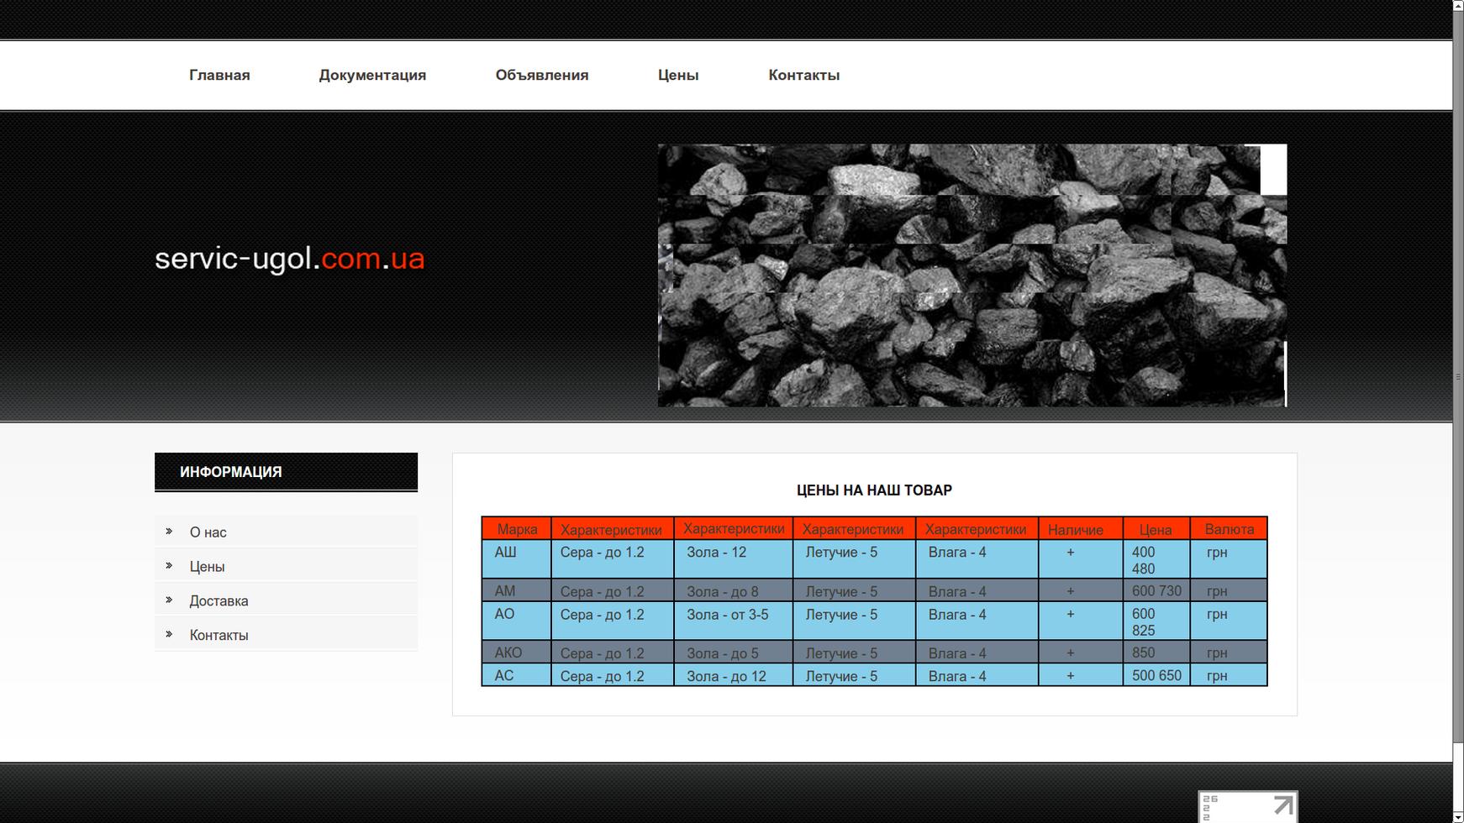
Task: Select Цены in the top menu
Action: [678, 75]
